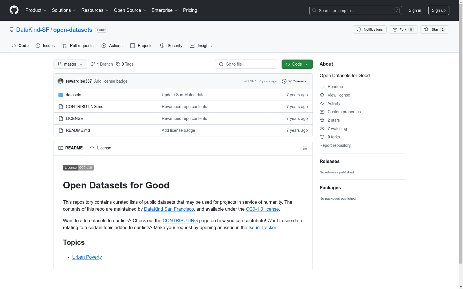Click the Sign up button
The width and height of the screenshot is (463, 289).
439,10
